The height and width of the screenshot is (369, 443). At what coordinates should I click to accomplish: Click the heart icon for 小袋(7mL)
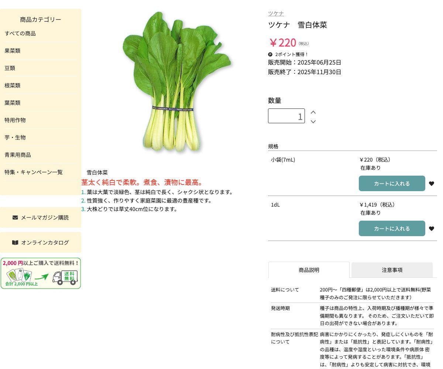(431, 184)
